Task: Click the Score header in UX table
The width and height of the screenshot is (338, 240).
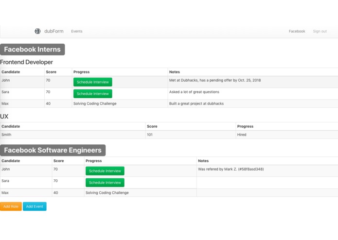Action: (152, 126)
